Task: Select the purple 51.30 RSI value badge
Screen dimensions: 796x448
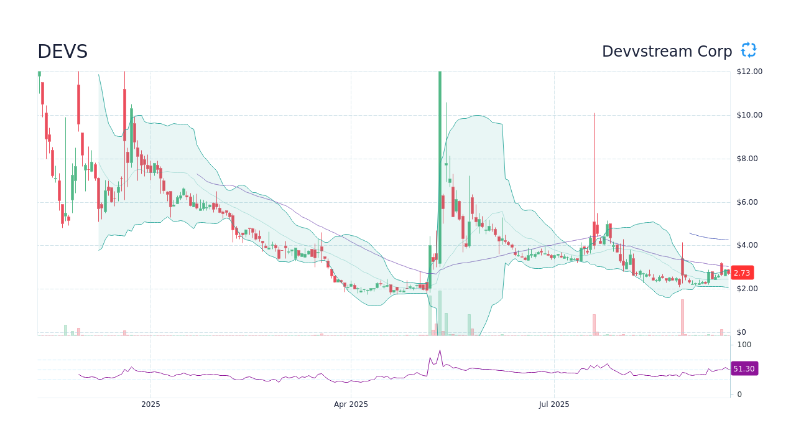Action: (x=743, y=369)
